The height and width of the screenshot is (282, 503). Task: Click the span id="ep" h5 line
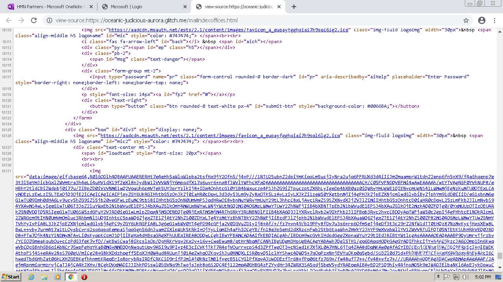pyautogui.click(x=158, y=47)
